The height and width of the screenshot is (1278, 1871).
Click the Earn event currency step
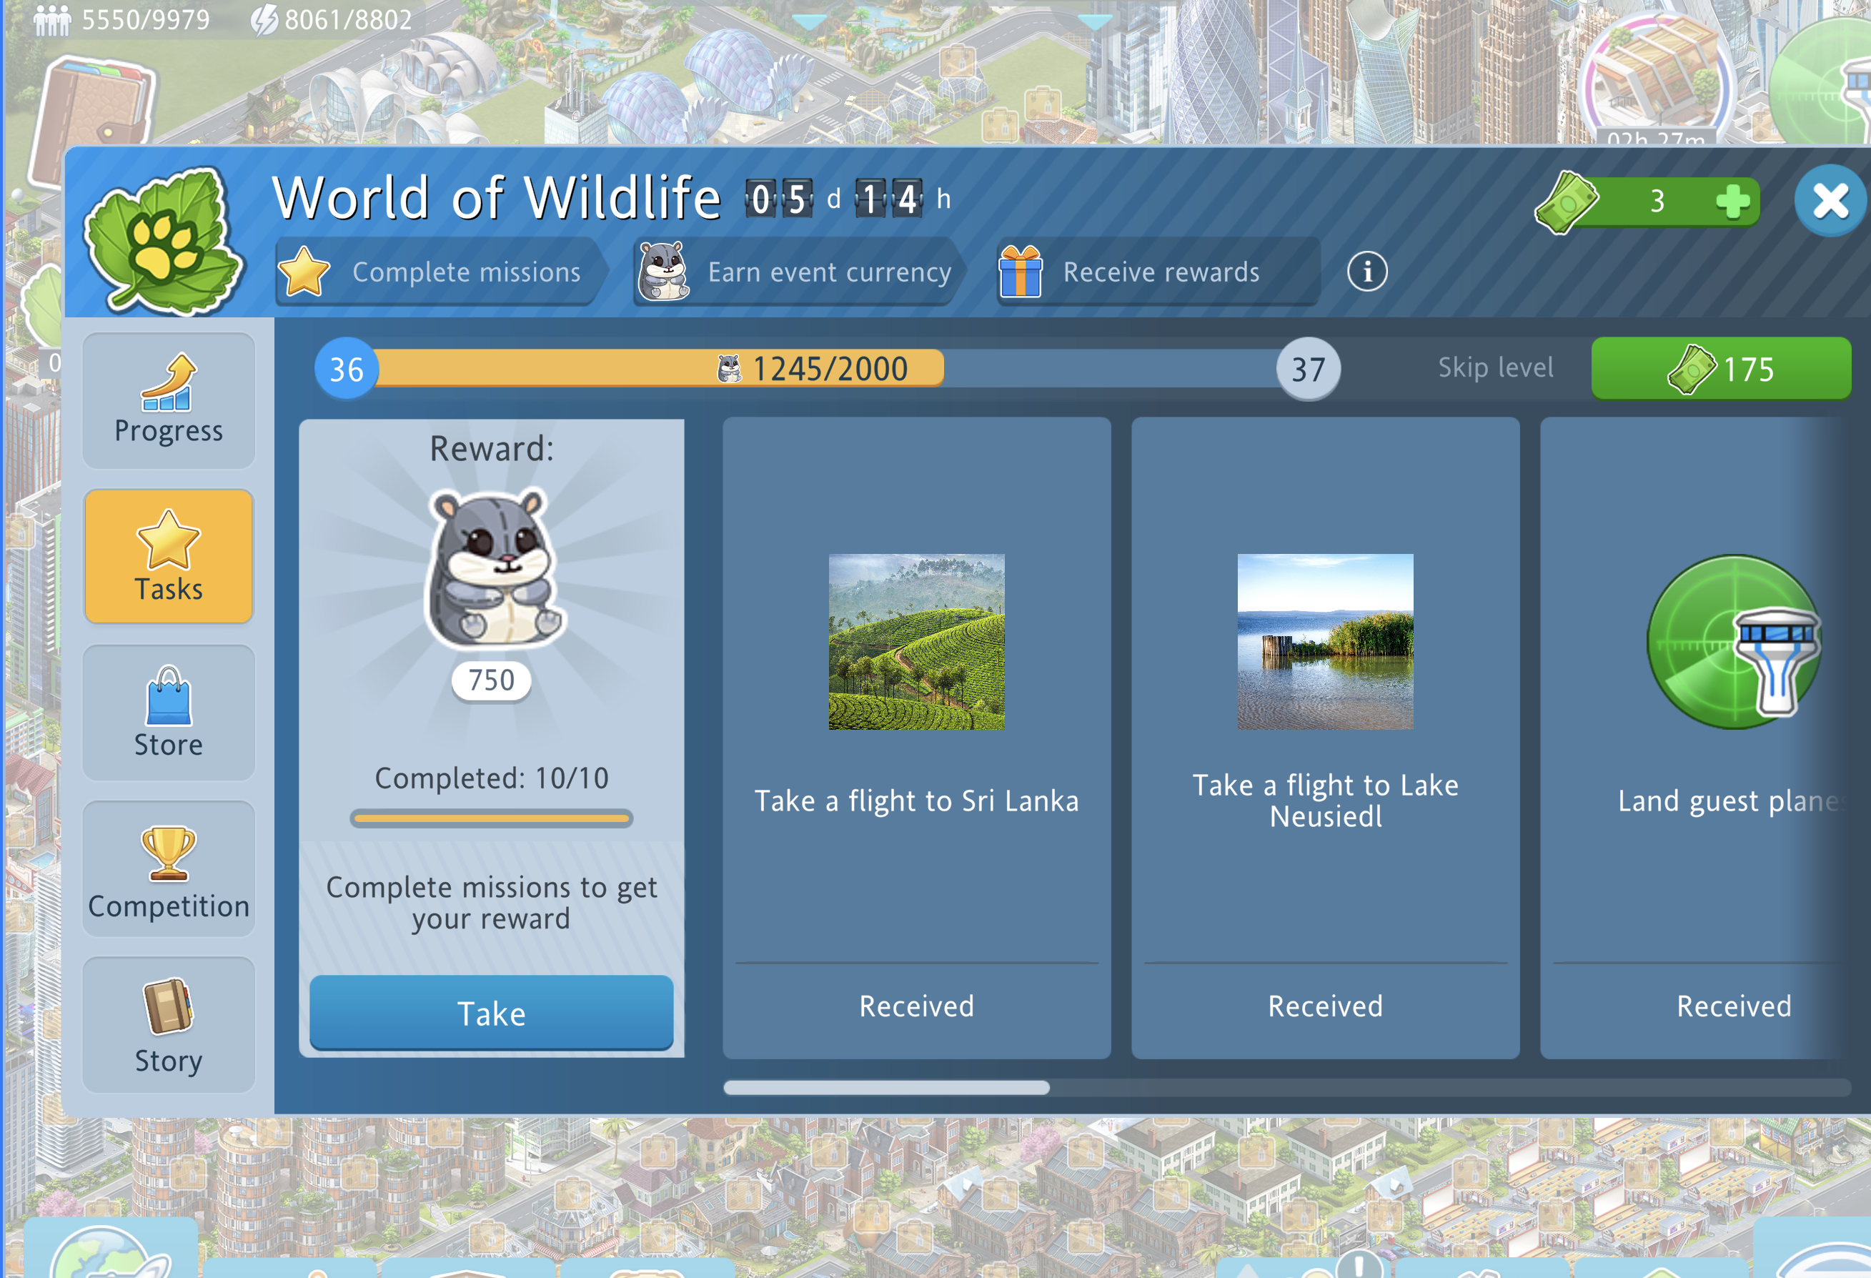pyautogui.click(x=795, y=272)
